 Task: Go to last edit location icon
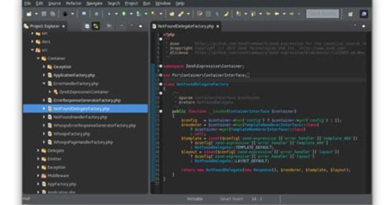point(268,14)
